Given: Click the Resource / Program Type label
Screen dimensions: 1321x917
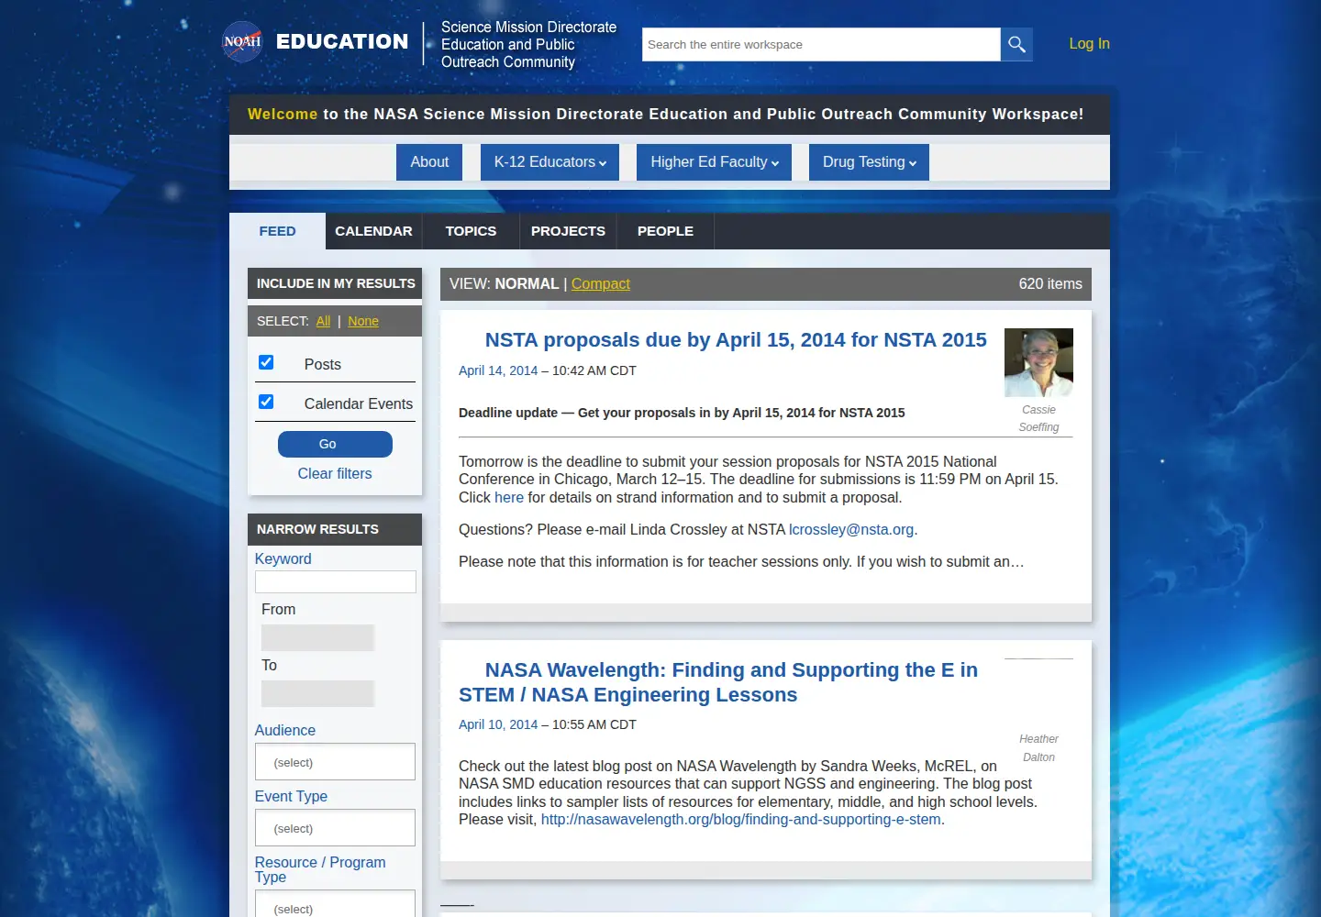Looking at the screenshot, I should [320, 869].
